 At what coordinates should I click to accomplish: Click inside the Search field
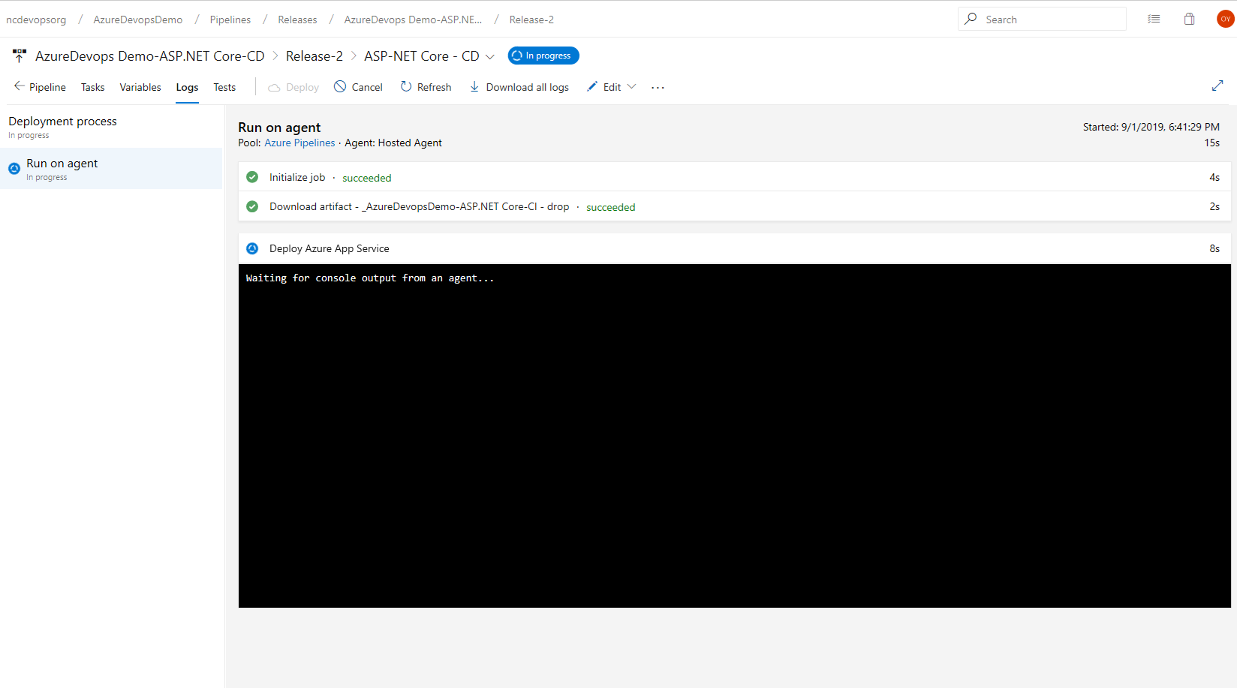1042,19
